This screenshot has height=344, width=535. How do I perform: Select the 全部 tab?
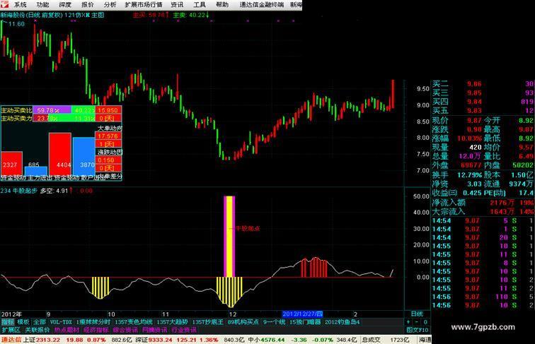pyautogui.click(x=40, y=322)
